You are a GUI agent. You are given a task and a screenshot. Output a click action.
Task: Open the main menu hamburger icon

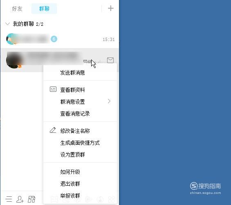(9, 199)
